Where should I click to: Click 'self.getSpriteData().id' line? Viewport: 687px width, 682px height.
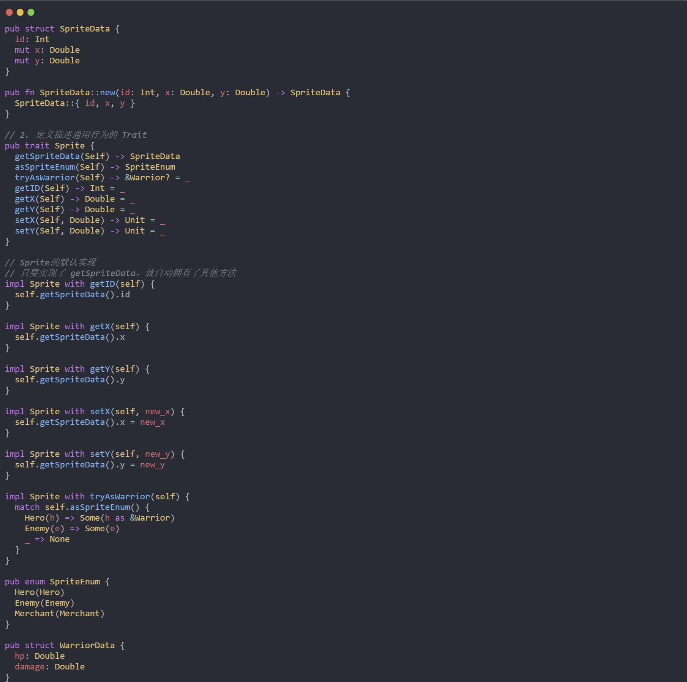click(x=72, y=295)
